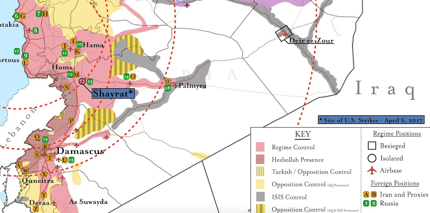Click the green Russia marker numbered 8
430x213 pixels.
[x=35, y=31]
